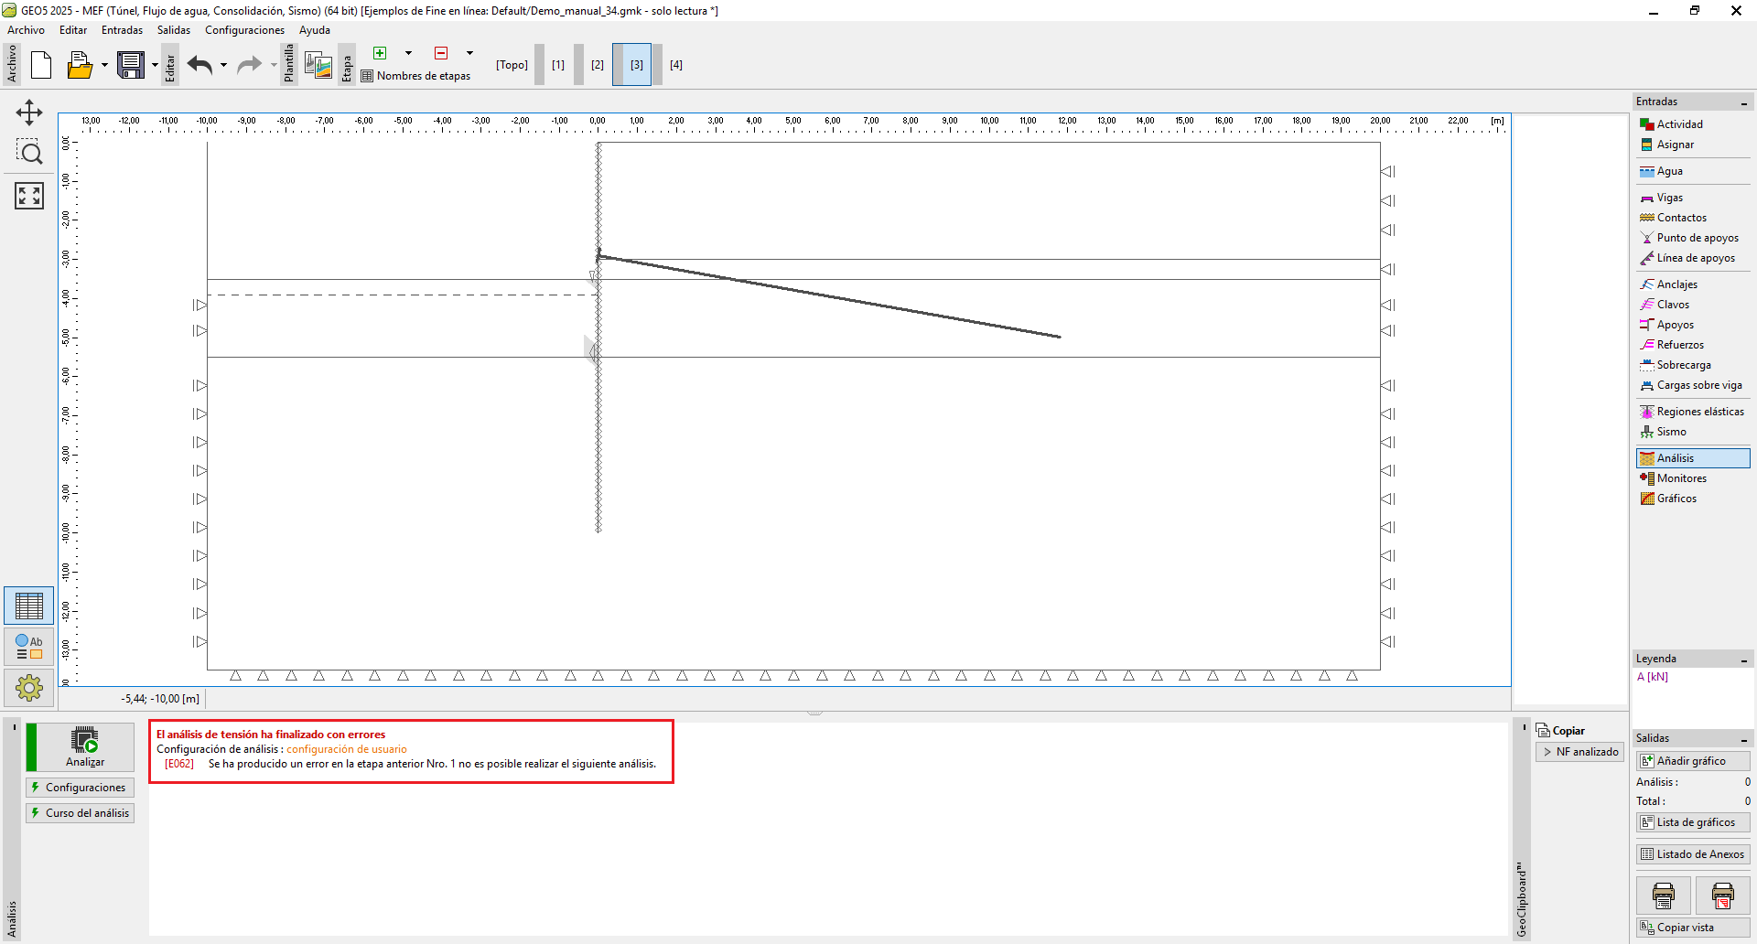
Task: Click the Añadir gráfico button
Action: click(x=1692, y=761)
